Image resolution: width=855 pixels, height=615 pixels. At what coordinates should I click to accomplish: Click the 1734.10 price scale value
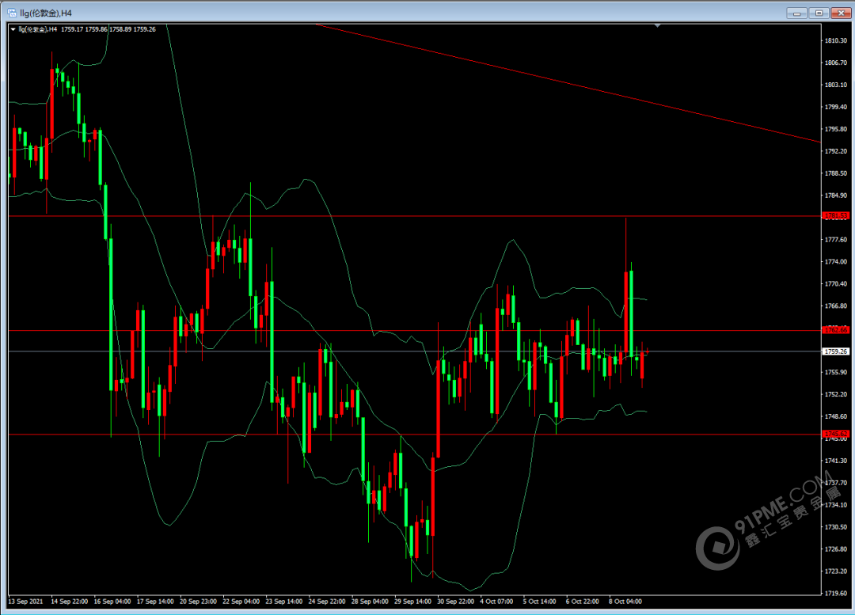[836, 505]
